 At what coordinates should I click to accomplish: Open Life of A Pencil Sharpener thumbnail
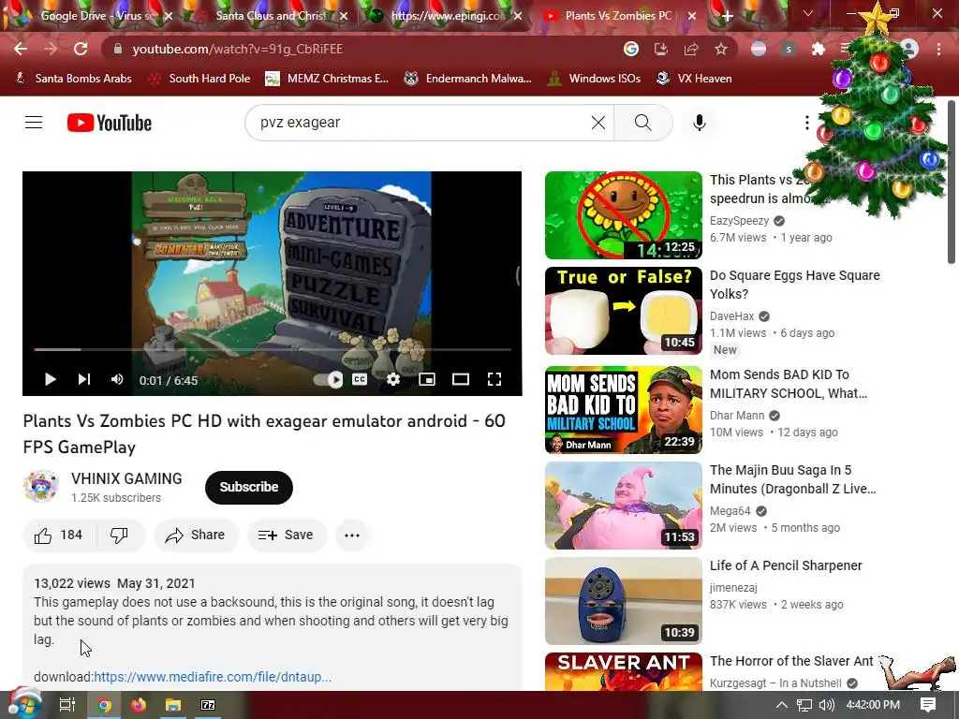(623, 601)
